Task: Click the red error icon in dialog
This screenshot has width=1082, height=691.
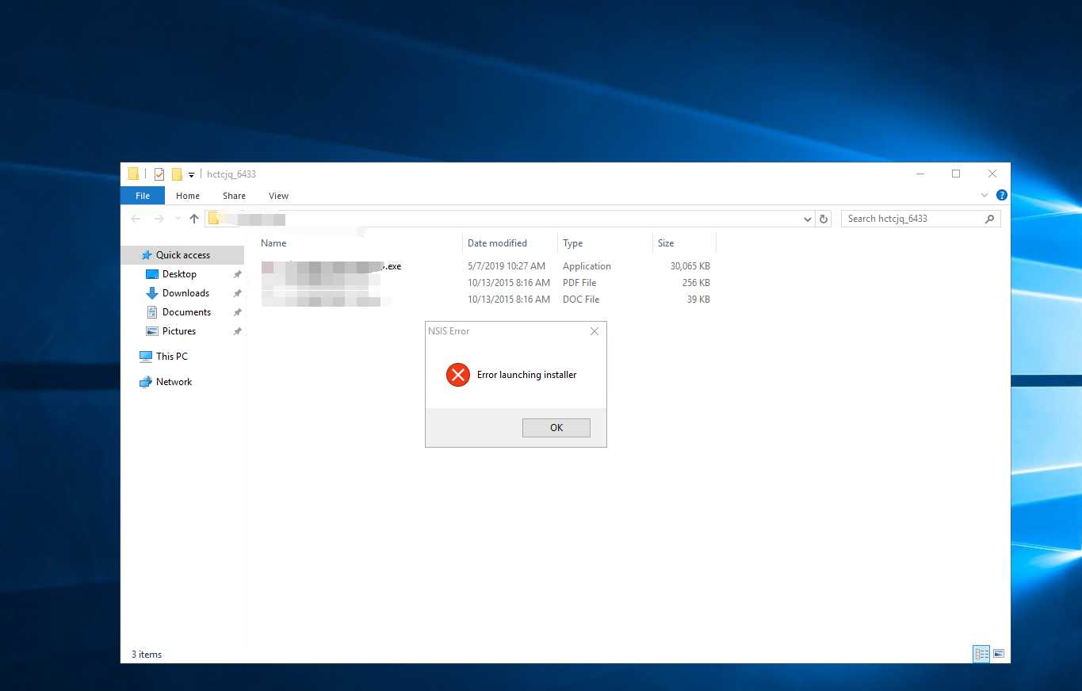Action: 457,375
